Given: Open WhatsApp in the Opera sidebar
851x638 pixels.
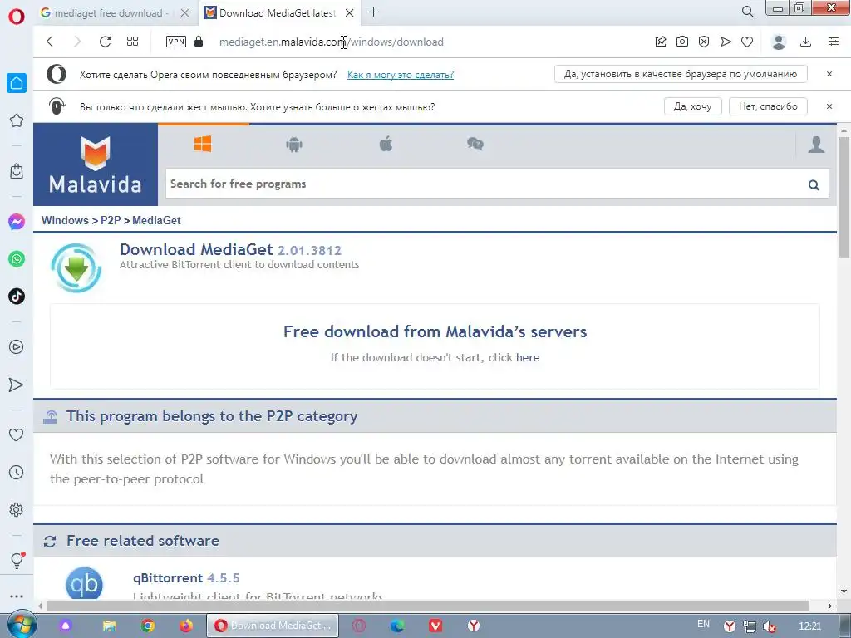Looking at the screenshot, I should coord(17,259).
